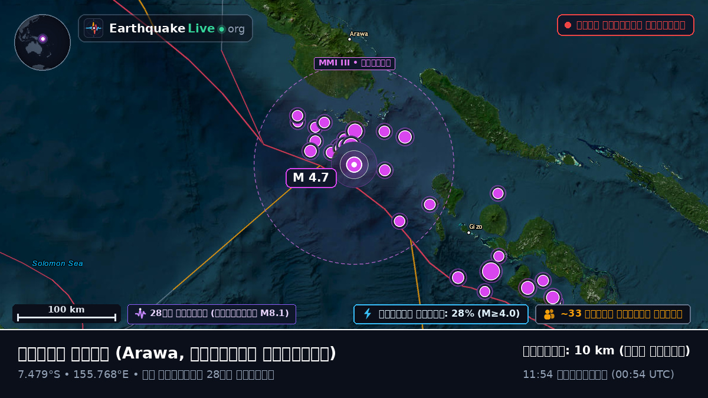Click the people icon beside ~33
This screenshot has height=398, width=708.
549,314
